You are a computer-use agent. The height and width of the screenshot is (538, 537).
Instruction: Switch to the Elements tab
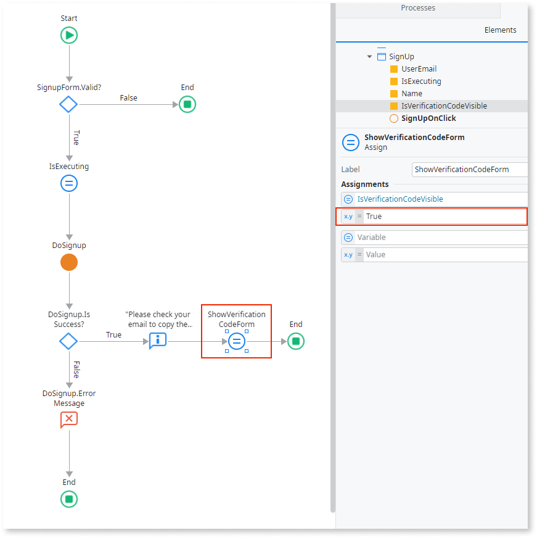pyautogui.click(x=500, y=30)
